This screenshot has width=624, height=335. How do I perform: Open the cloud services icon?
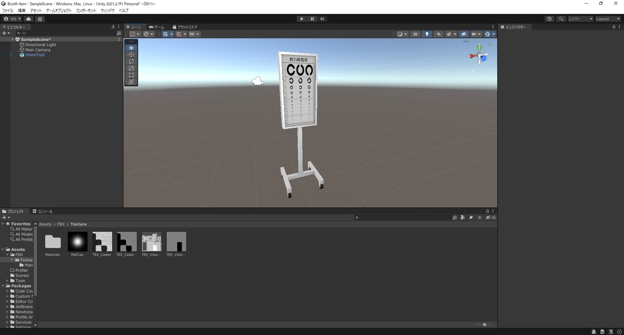tap(29, 19)
